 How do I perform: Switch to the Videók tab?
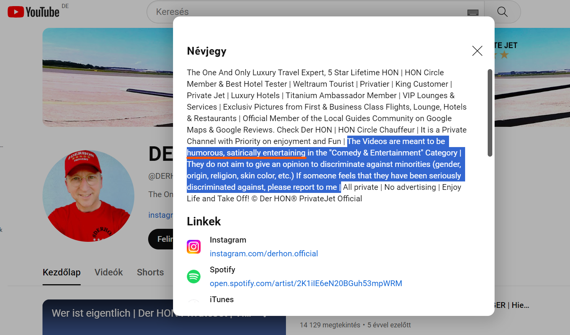coord(109,272)
